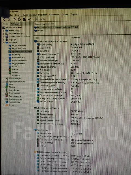Viewport: 131px width, 175px height.
Task: Select the Частота RAMDAC row
Action: pos(58,86)
